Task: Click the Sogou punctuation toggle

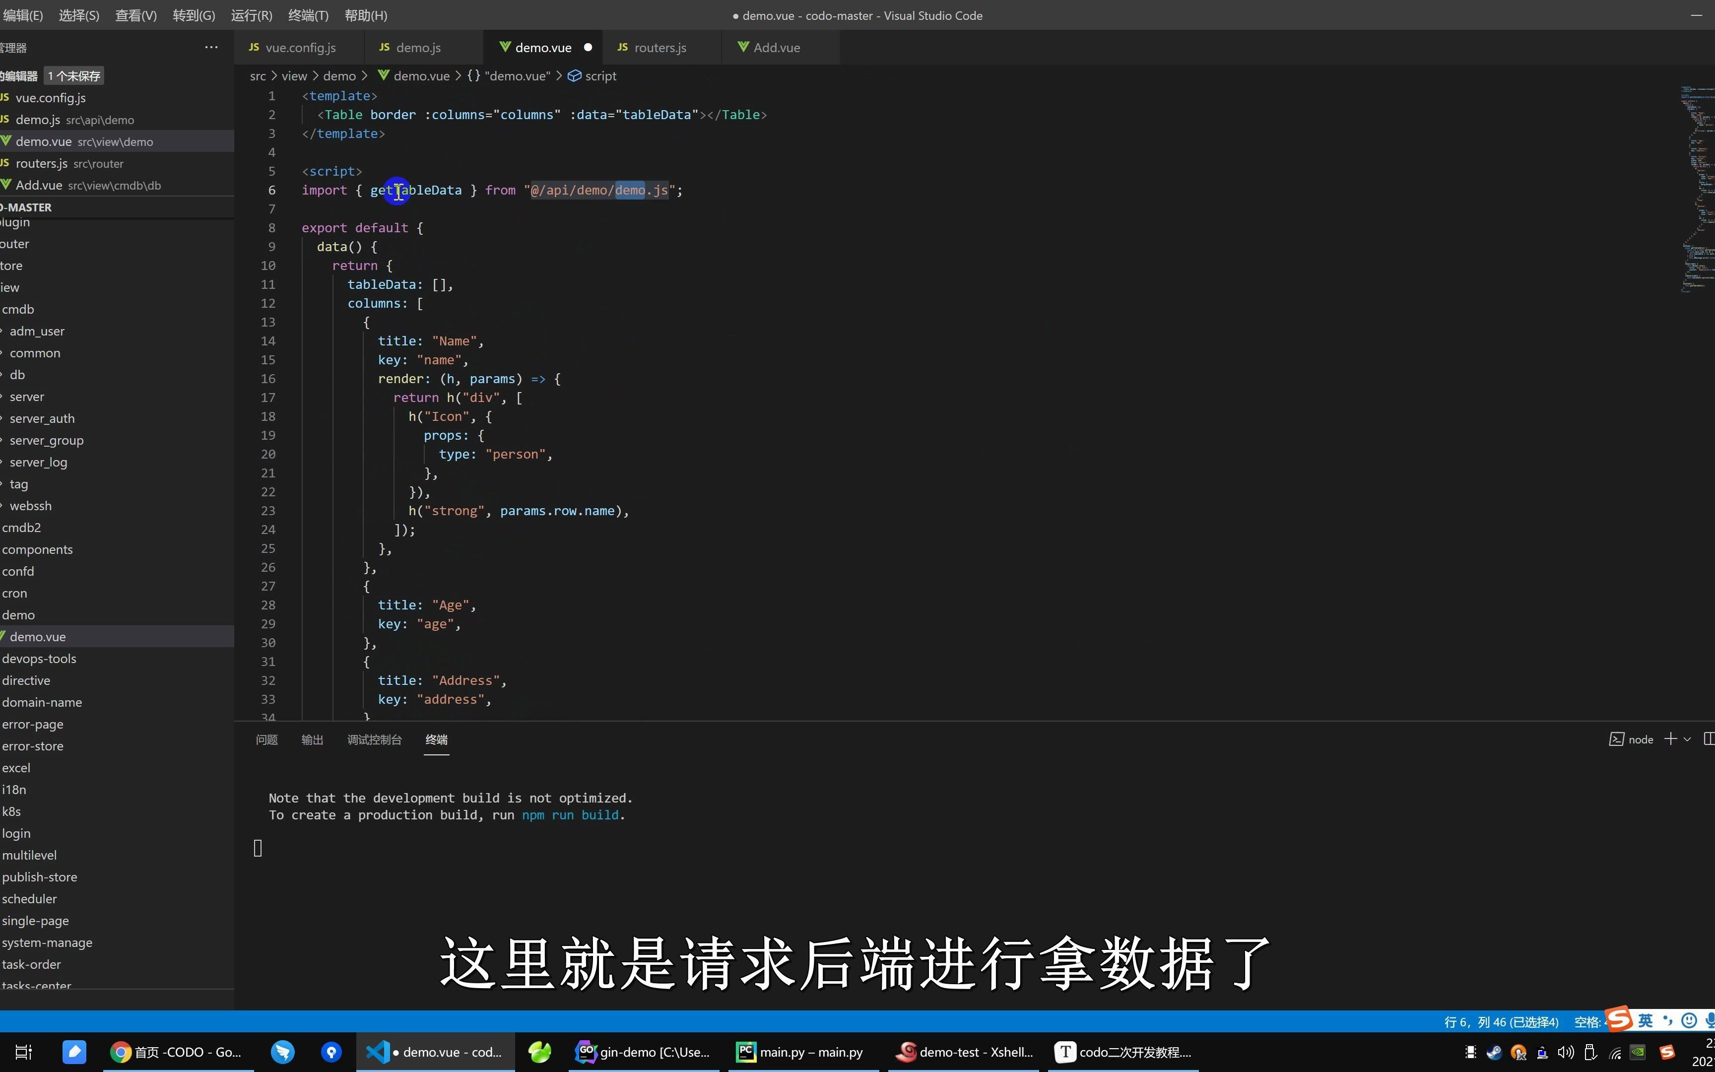Action: pos(1667,1020)
